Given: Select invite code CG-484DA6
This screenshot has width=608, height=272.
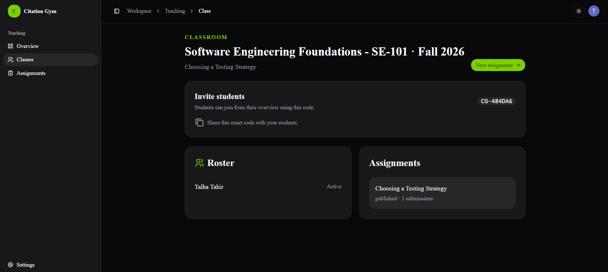Looking at the screenshot, I should (x=496, y=101).
